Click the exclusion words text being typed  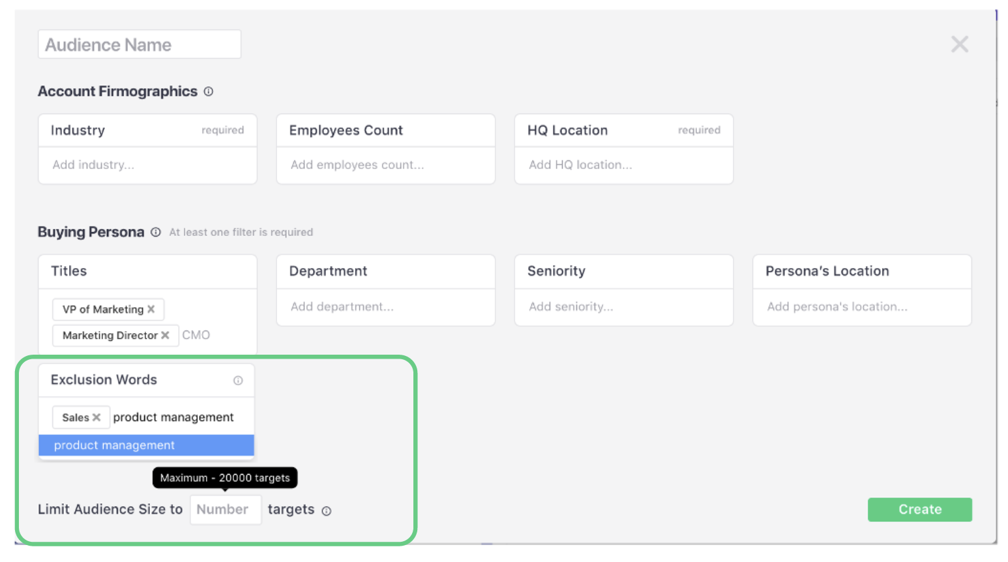click(174, 417)
